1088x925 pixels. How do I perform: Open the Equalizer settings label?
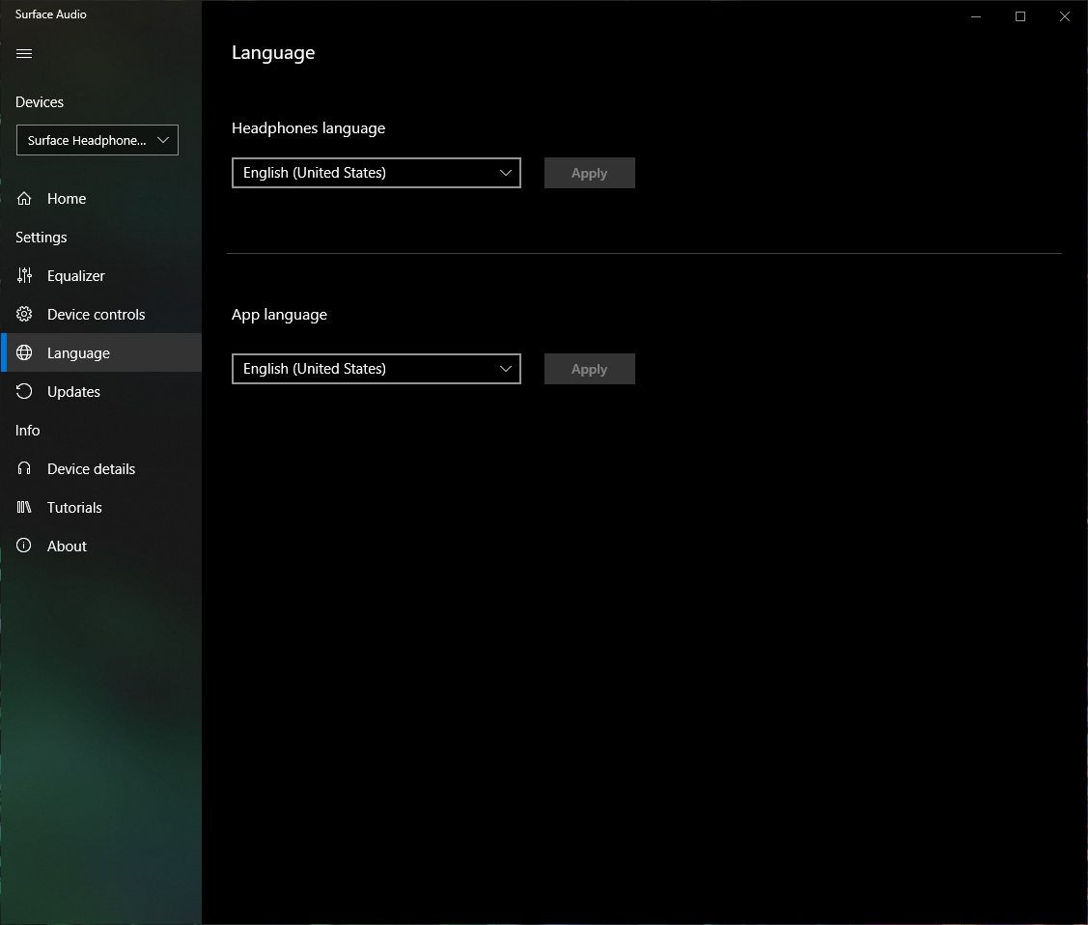(x=76, y=276)
